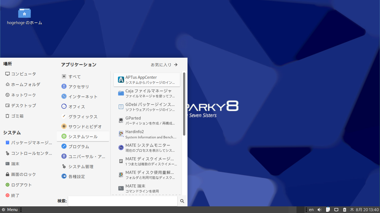Click the battery status tray icon
Image resolution: width=380 pixels, height=213 pixels.
coord(345,210)
